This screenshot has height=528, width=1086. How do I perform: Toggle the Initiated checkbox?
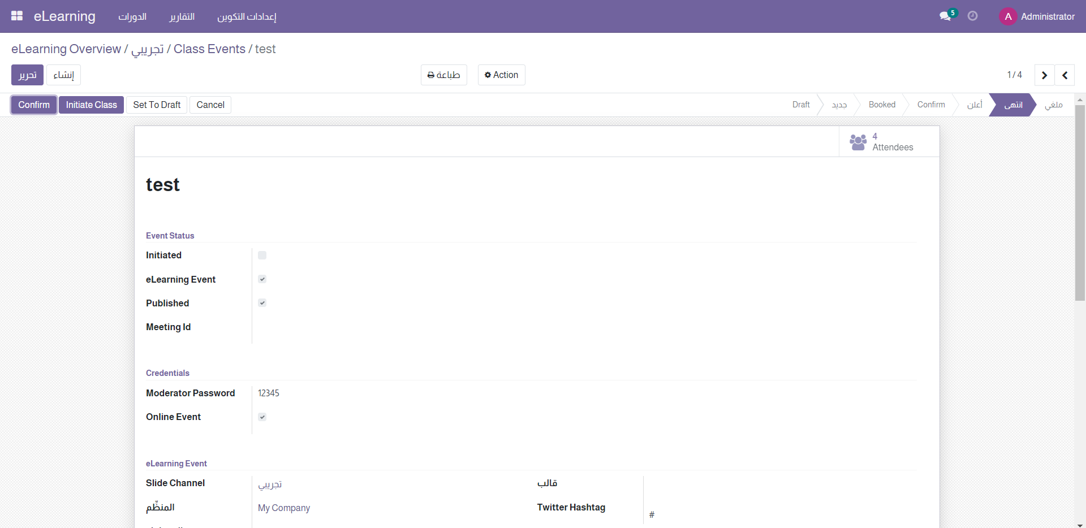pyautogui.click(x=262, y=256)
